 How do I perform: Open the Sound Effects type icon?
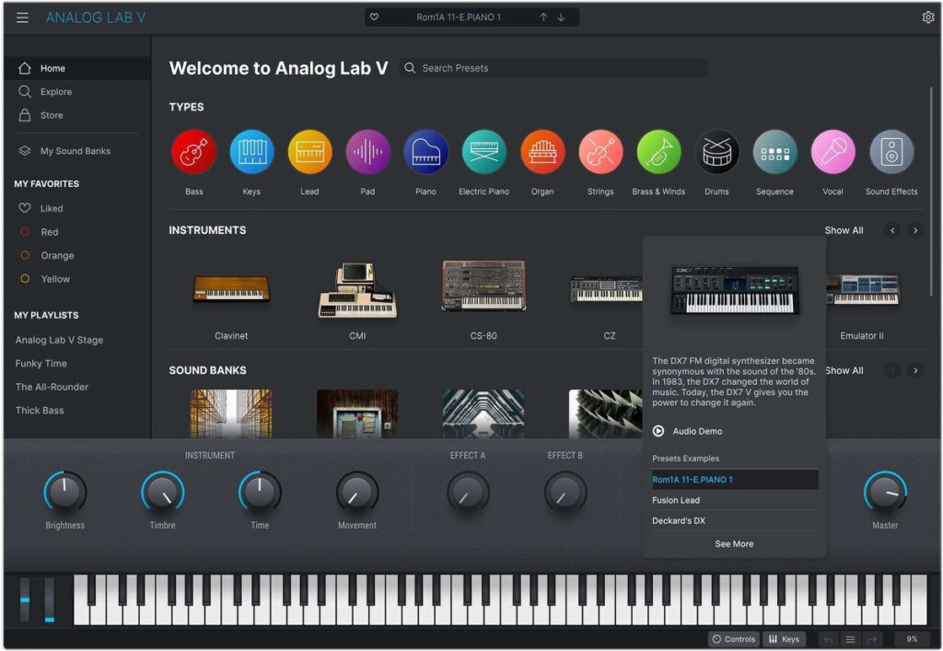click(891, 152)
